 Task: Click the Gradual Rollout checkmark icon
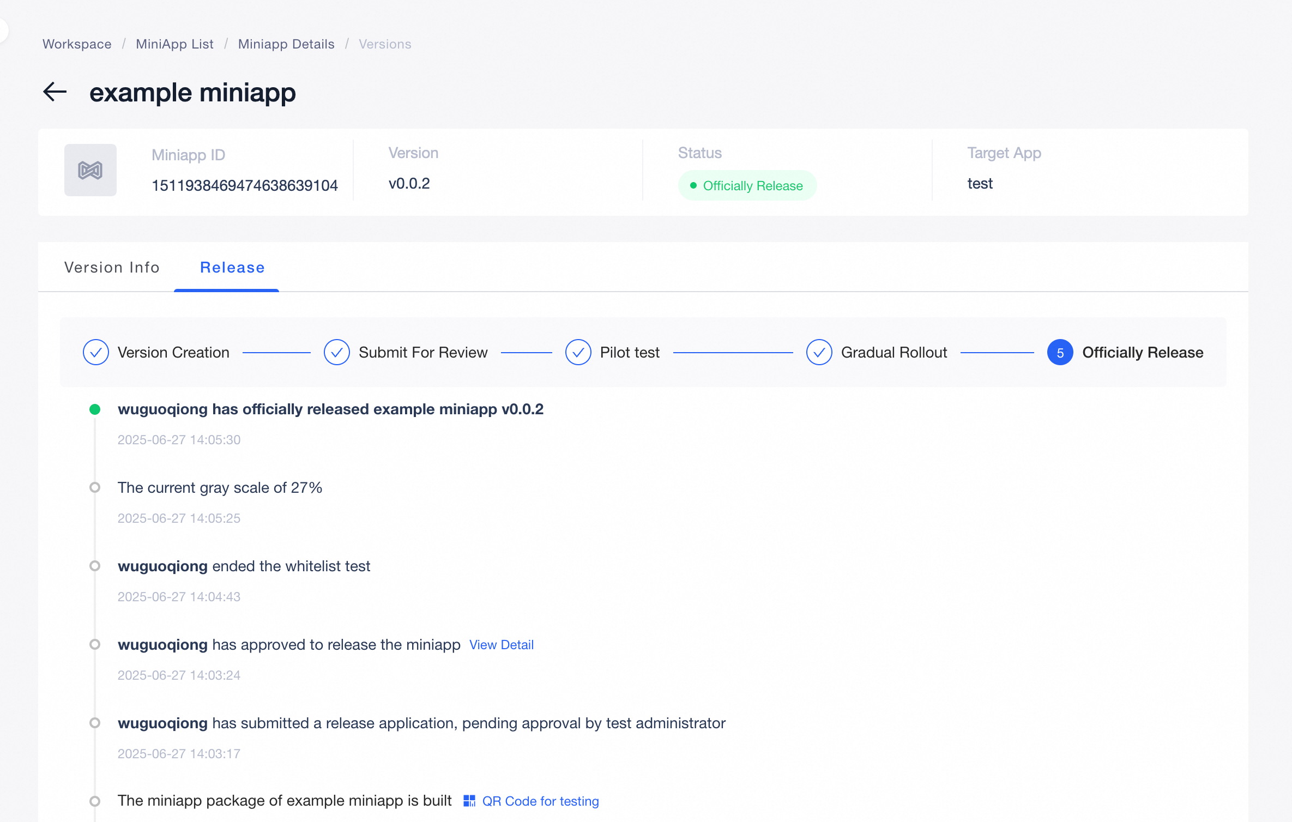(x=819, y=353)
